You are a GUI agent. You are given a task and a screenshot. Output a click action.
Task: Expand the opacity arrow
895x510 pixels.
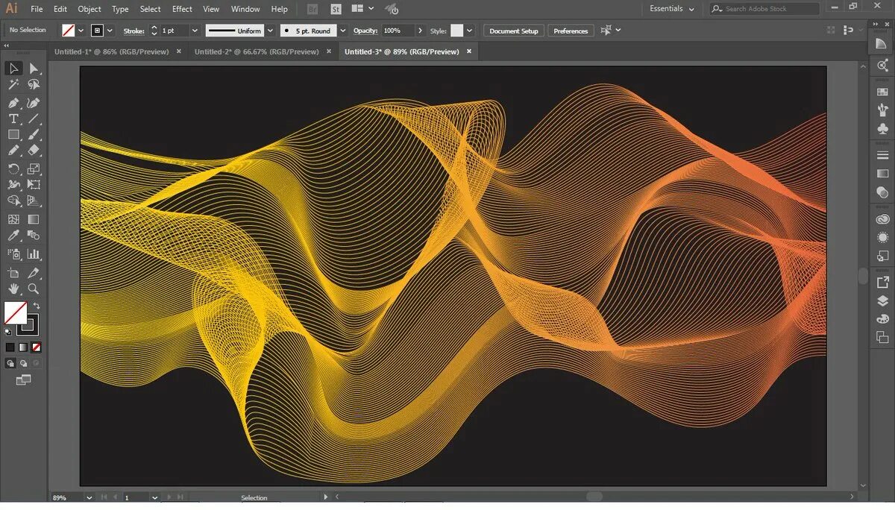point(421,31)
